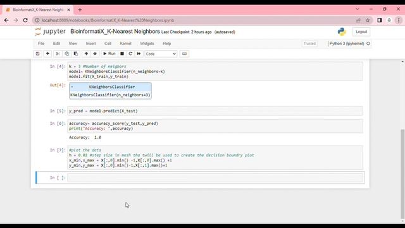Cut selected cells with scissors icon

[58, 54]
